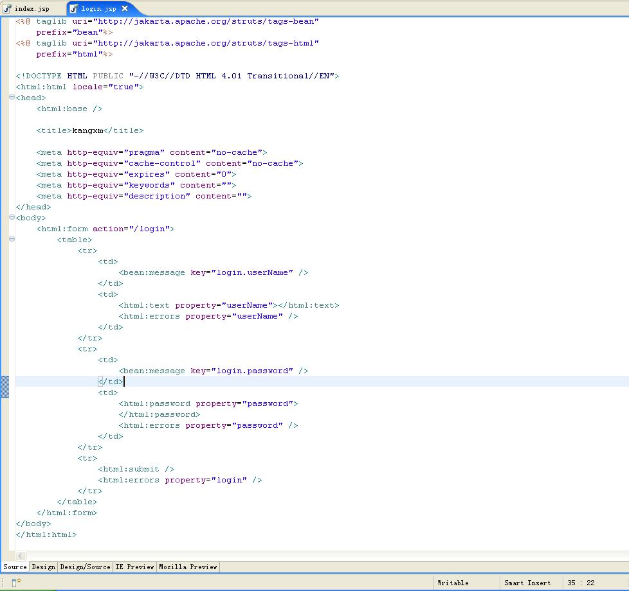Click the closing </head> tag

[x=33, y=207]
